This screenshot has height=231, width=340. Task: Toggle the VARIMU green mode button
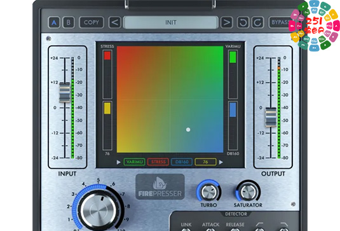pos(134,162)
